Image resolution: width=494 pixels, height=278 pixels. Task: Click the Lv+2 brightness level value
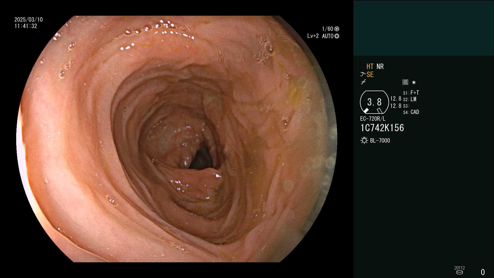click(313, 36)
